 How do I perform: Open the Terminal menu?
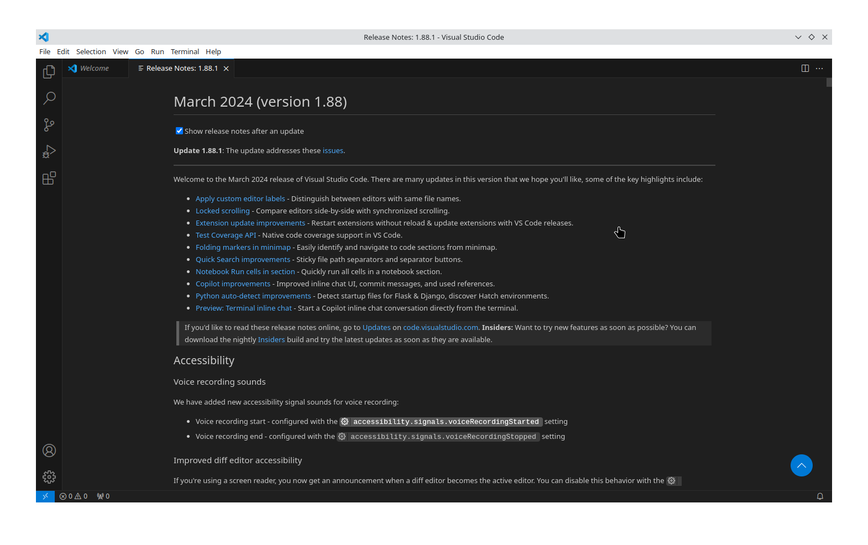point(185,52)
